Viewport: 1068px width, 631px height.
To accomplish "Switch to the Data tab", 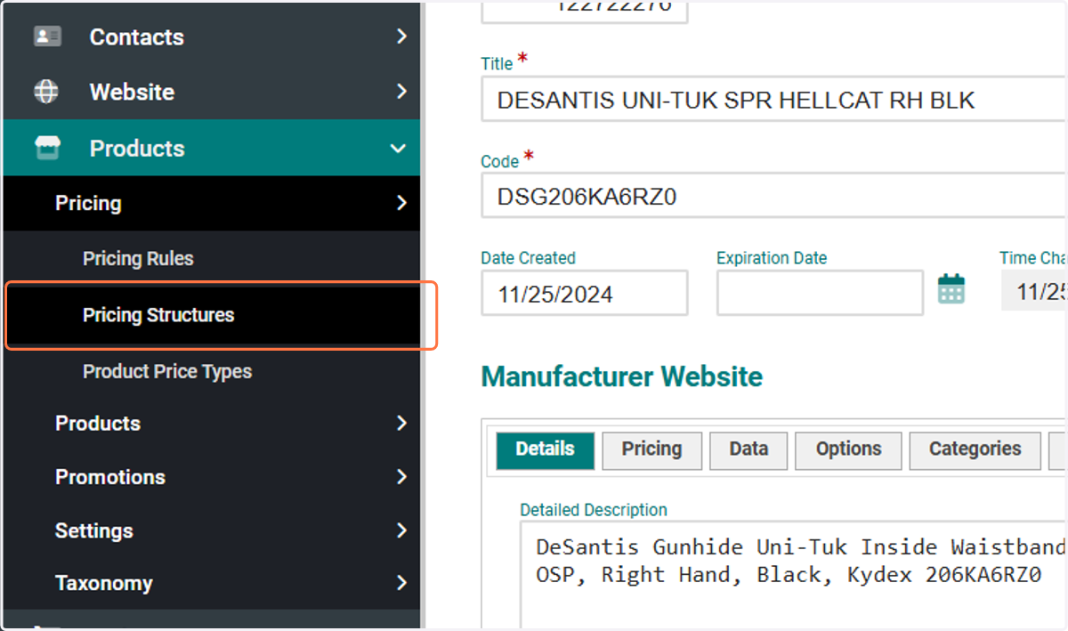I will coord(748,449).
